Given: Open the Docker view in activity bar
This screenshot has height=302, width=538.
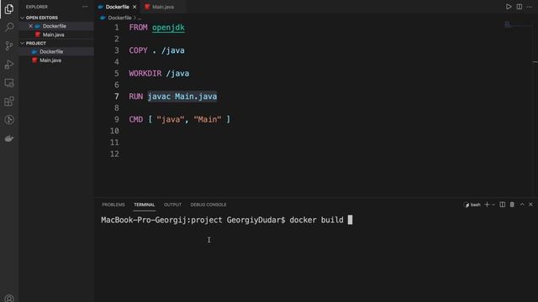Looking at the screenshot, I should (x=9, y=138).
